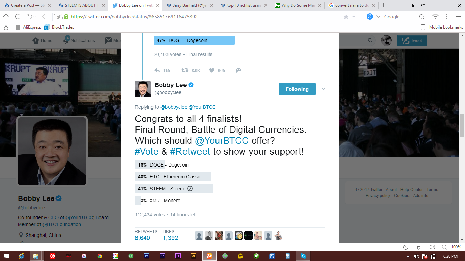This screenshot has width=465, height=261.
Task: Click the blue Tweet button
Action: point(412,40)
